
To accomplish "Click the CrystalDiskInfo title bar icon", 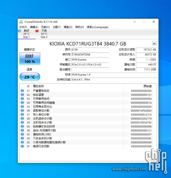I will [x=21, y=22].
